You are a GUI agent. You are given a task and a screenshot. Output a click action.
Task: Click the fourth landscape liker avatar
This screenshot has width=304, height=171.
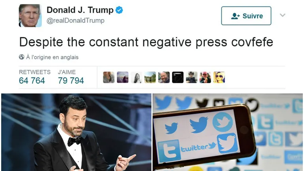[x=150, y=77]
